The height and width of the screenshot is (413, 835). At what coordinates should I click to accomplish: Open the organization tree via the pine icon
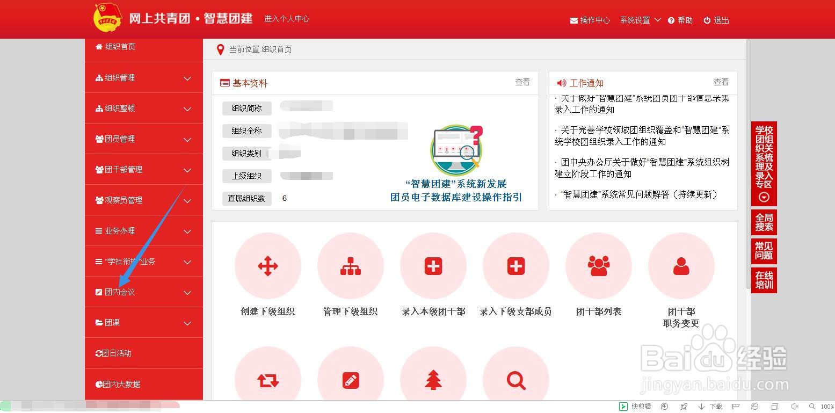(433, 381)
